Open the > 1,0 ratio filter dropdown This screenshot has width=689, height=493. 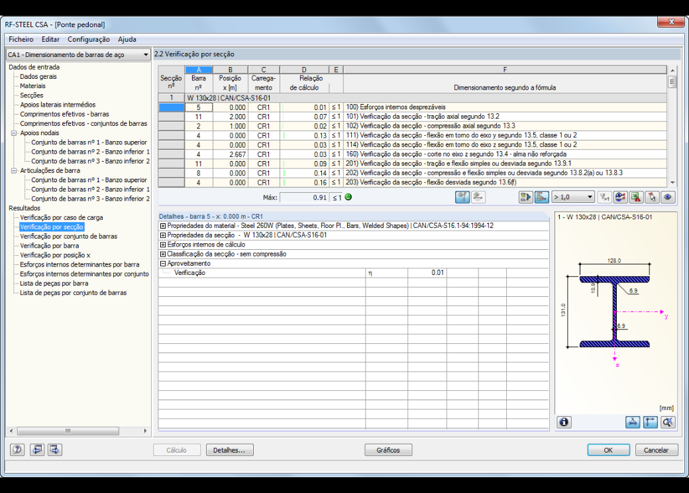click(x=573, y=197)
